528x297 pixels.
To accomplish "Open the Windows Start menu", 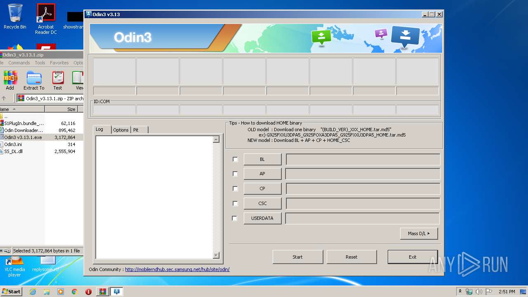I will pos(11,292).
